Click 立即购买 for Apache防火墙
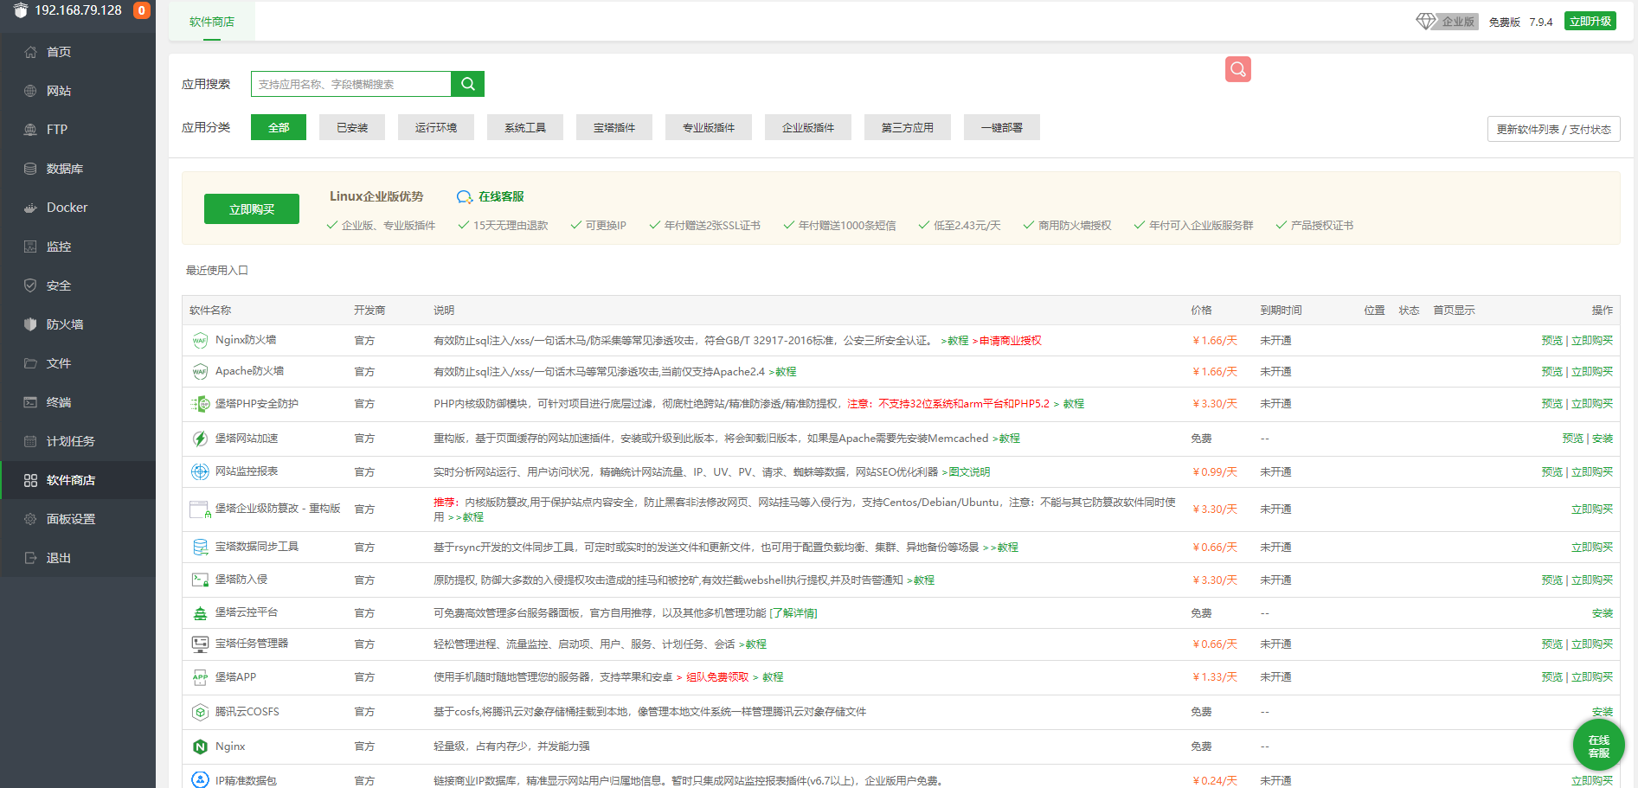 coord(1592,372)
